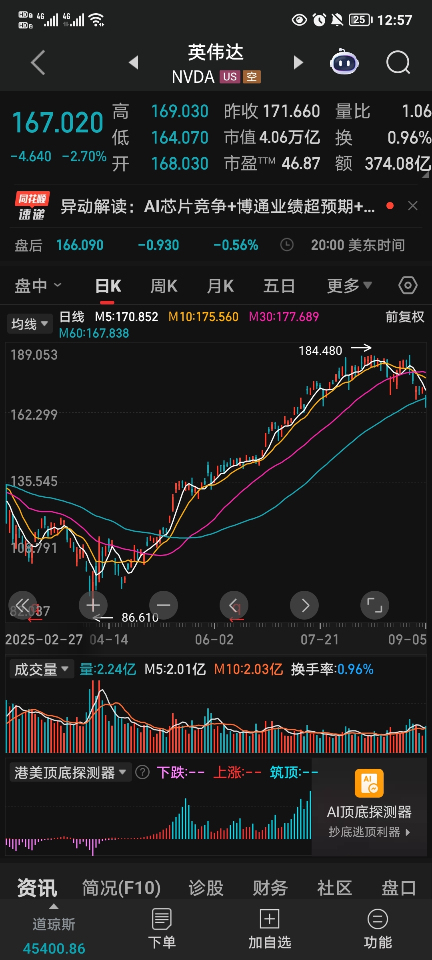Tap the orange AI detector icon
The height and width of the screenshot is (960, 432).
(x=369, y=783)
